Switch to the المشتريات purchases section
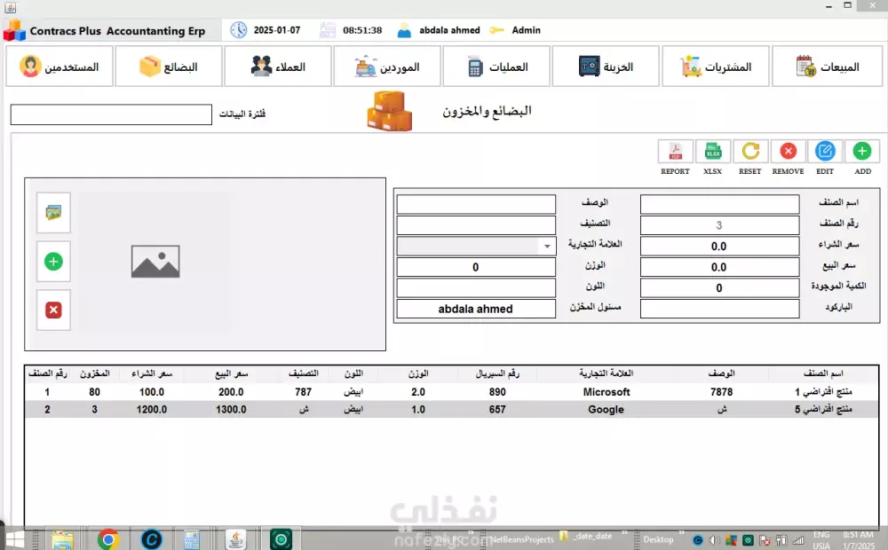888x550 pixels. [x=715, y=66]
